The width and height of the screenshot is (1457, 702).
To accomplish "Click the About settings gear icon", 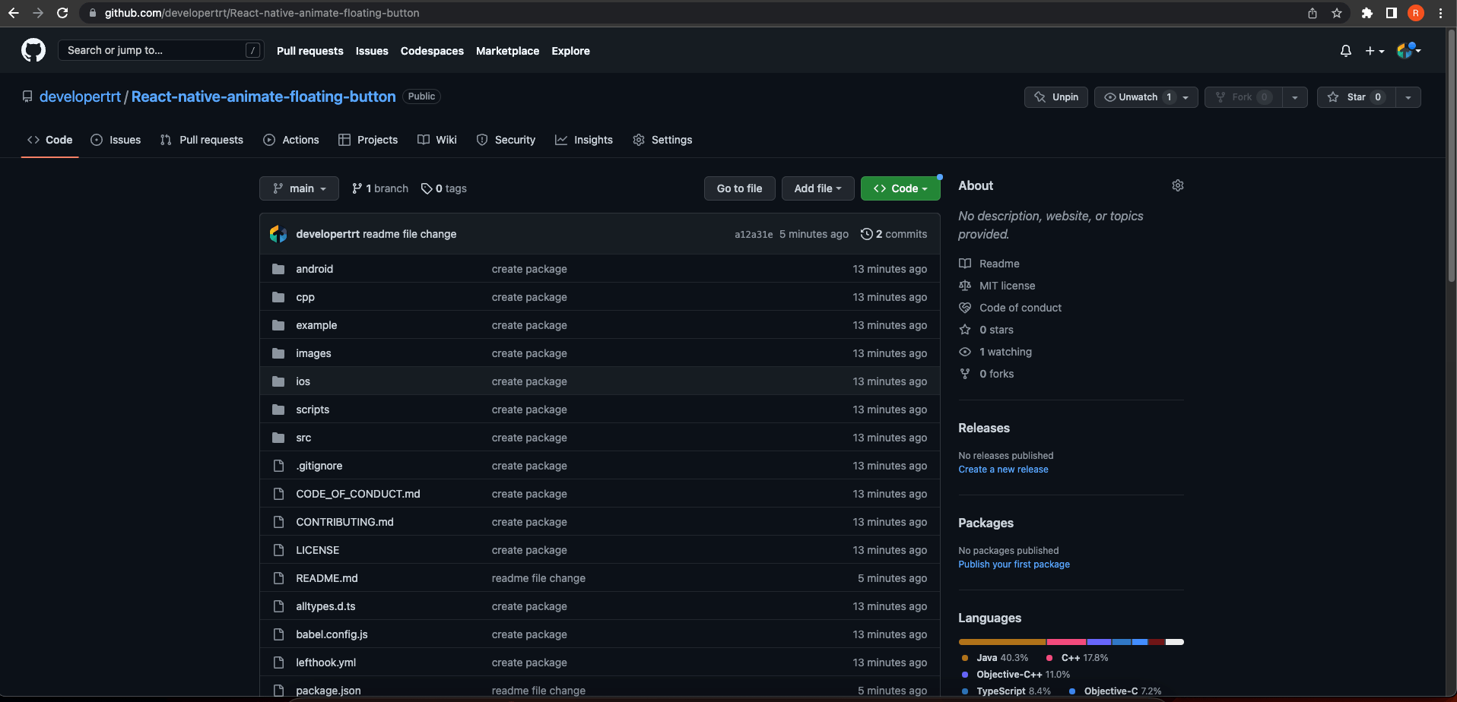I will (1177, 185).
